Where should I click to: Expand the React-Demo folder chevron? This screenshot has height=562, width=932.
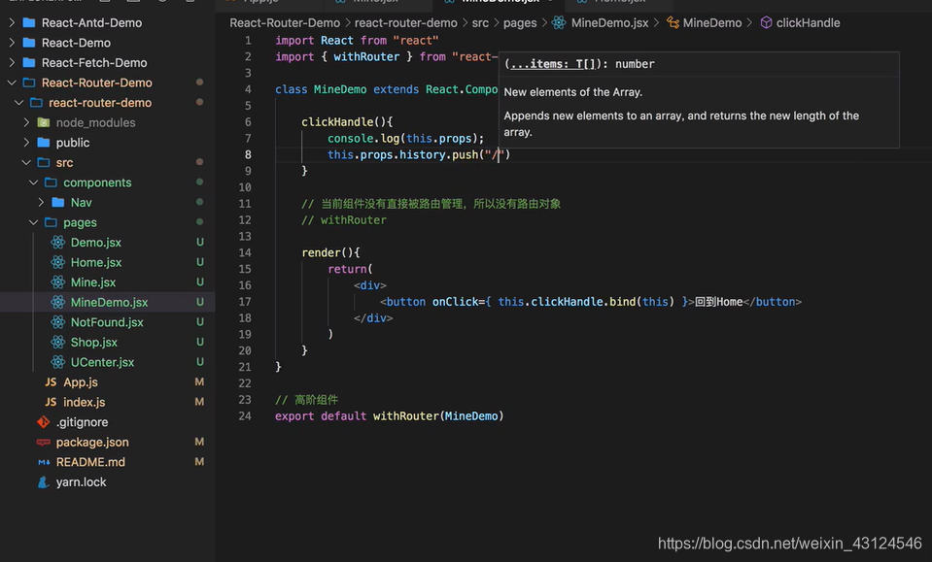coord(12,43)
